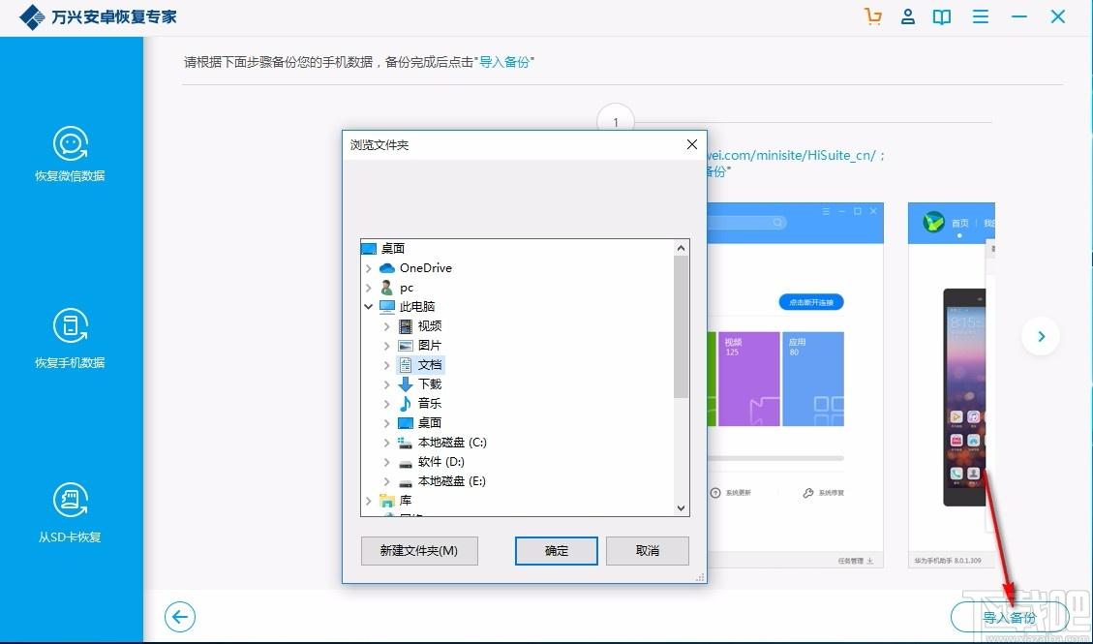Open the user guide book icon
This screenshot has height=644, width=1093.
tap(941, 17)
